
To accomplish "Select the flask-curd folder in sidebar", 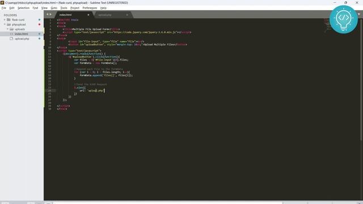I will (x=18, y=20).
